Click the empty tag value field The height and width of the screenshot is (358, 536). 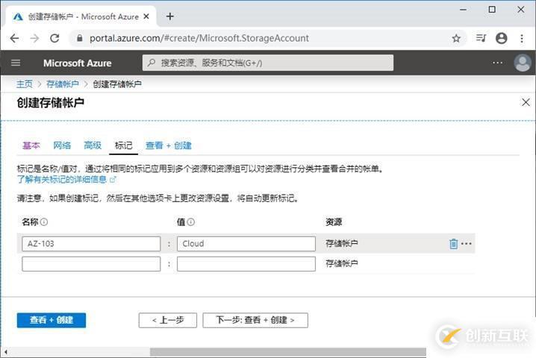(246, 264)
